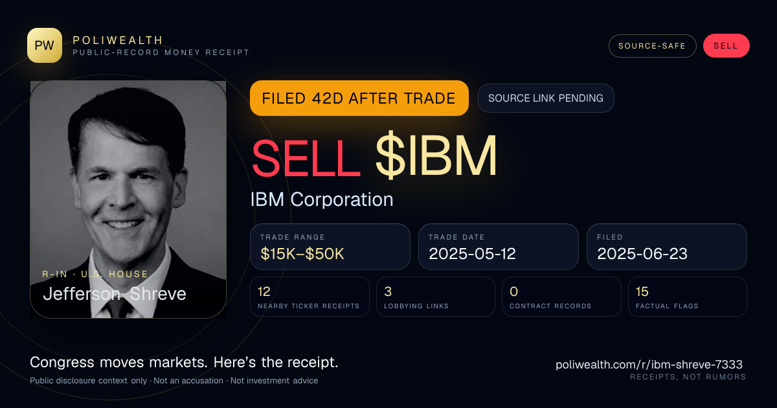Follow the poliwealth.com/r/ibm-shreve-7333 link
Image resolution: width=777 pixels, height=408 pixels.
click(x=649, y=365)
